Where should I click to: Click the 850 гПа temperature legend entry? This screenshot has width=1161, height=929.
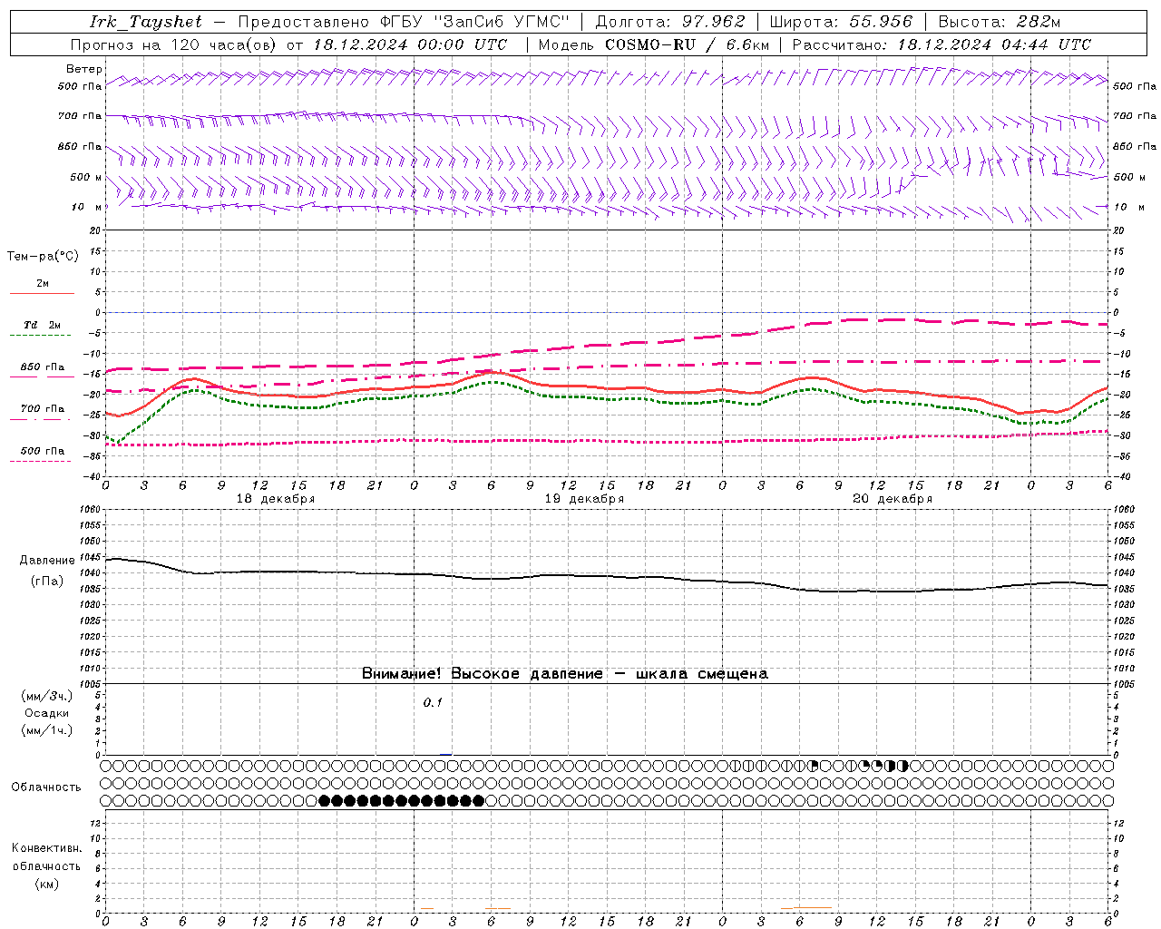click(x=42, y=371)
